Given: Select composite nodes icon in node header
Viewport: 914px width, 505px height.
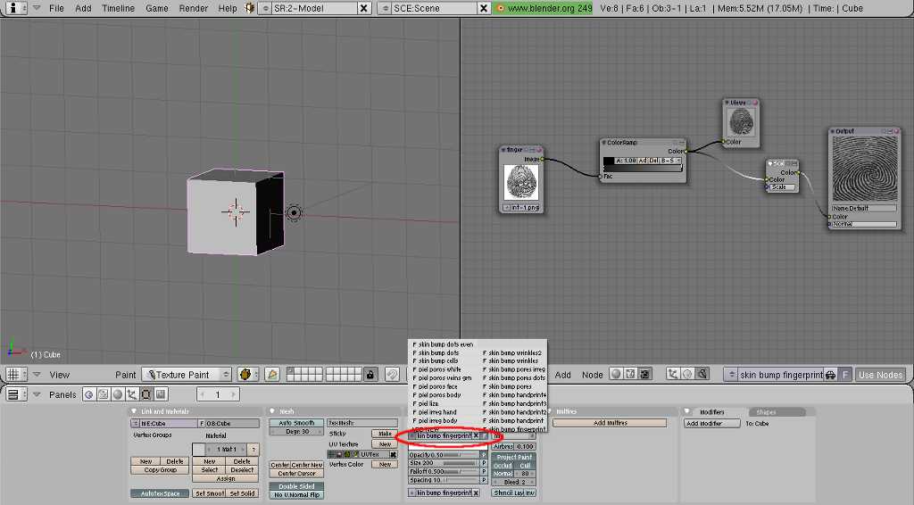Looking at the screenshot, I should 630,375.
